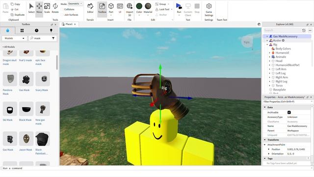Open the Models category dropdown
This screenshot has height=177, width=314.
coord(14,38)
